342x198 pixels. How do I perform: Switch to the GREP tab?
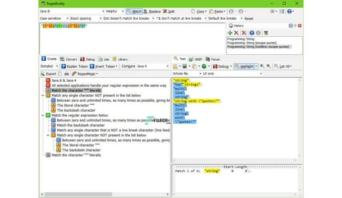(196, 59)
